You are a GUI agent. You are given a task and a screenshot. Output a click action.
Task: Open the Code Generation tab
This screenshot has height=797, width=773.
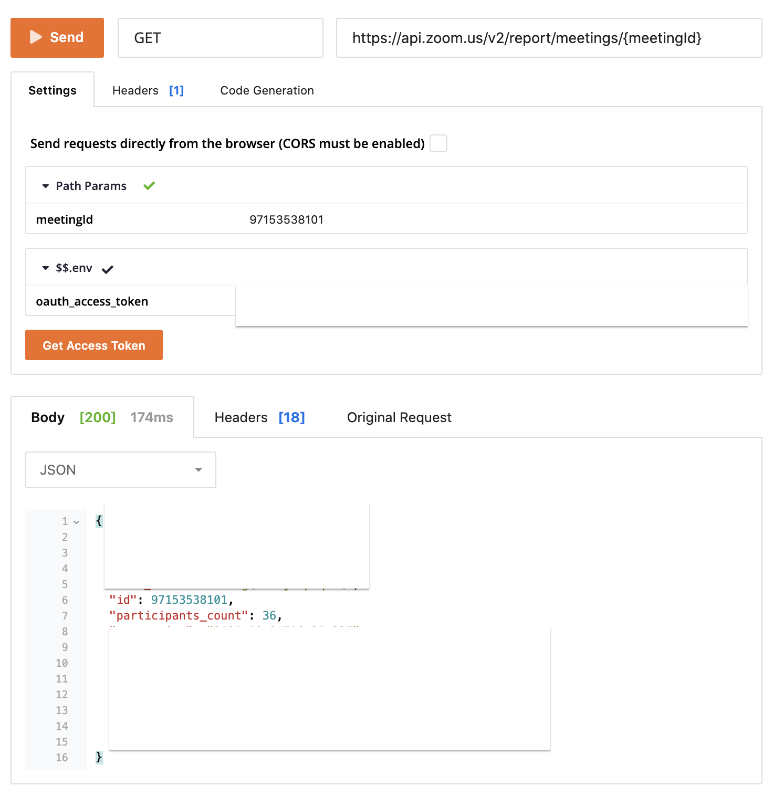tap(267, 90)
